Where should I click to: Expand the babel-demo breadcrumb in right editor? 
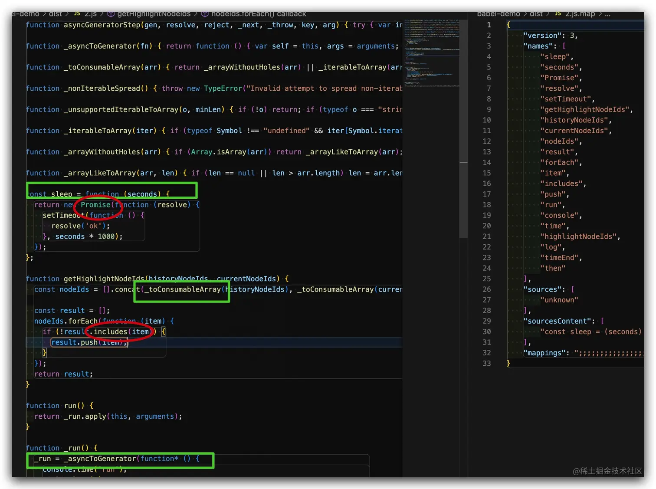[x=499, y=14]
